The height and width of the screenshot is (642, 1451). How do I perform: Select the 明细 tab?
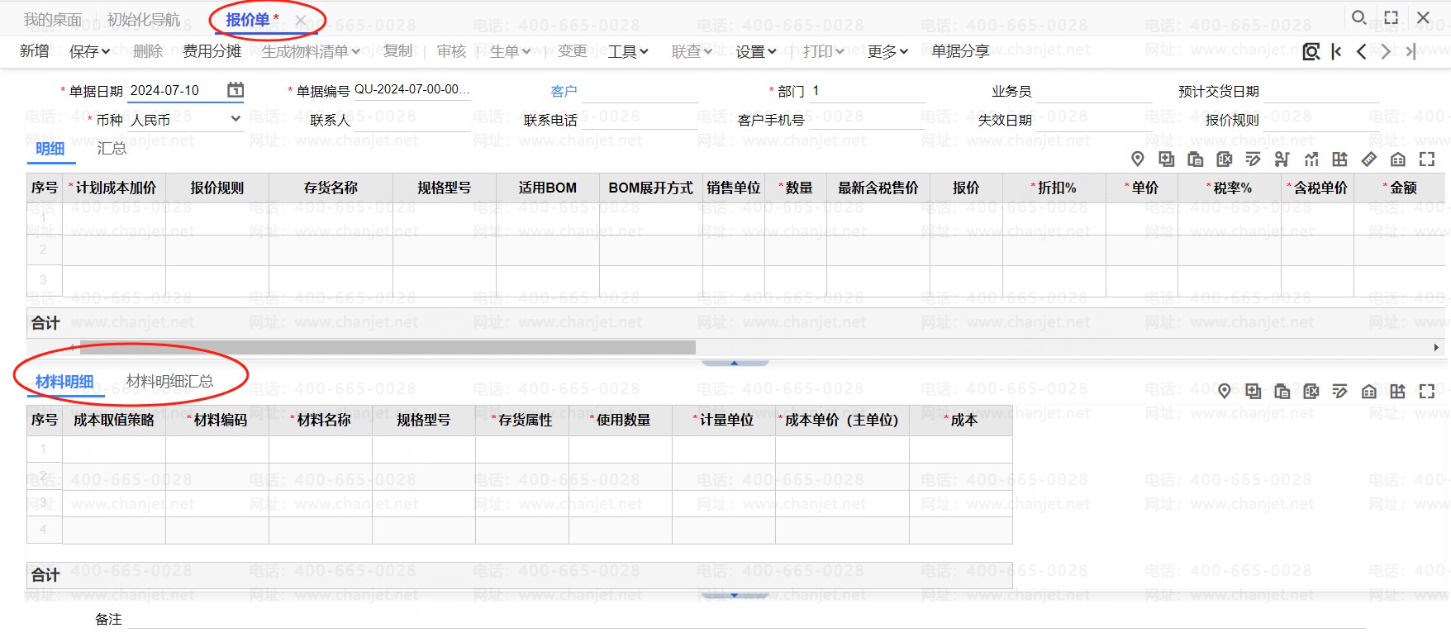pos(50,149)
